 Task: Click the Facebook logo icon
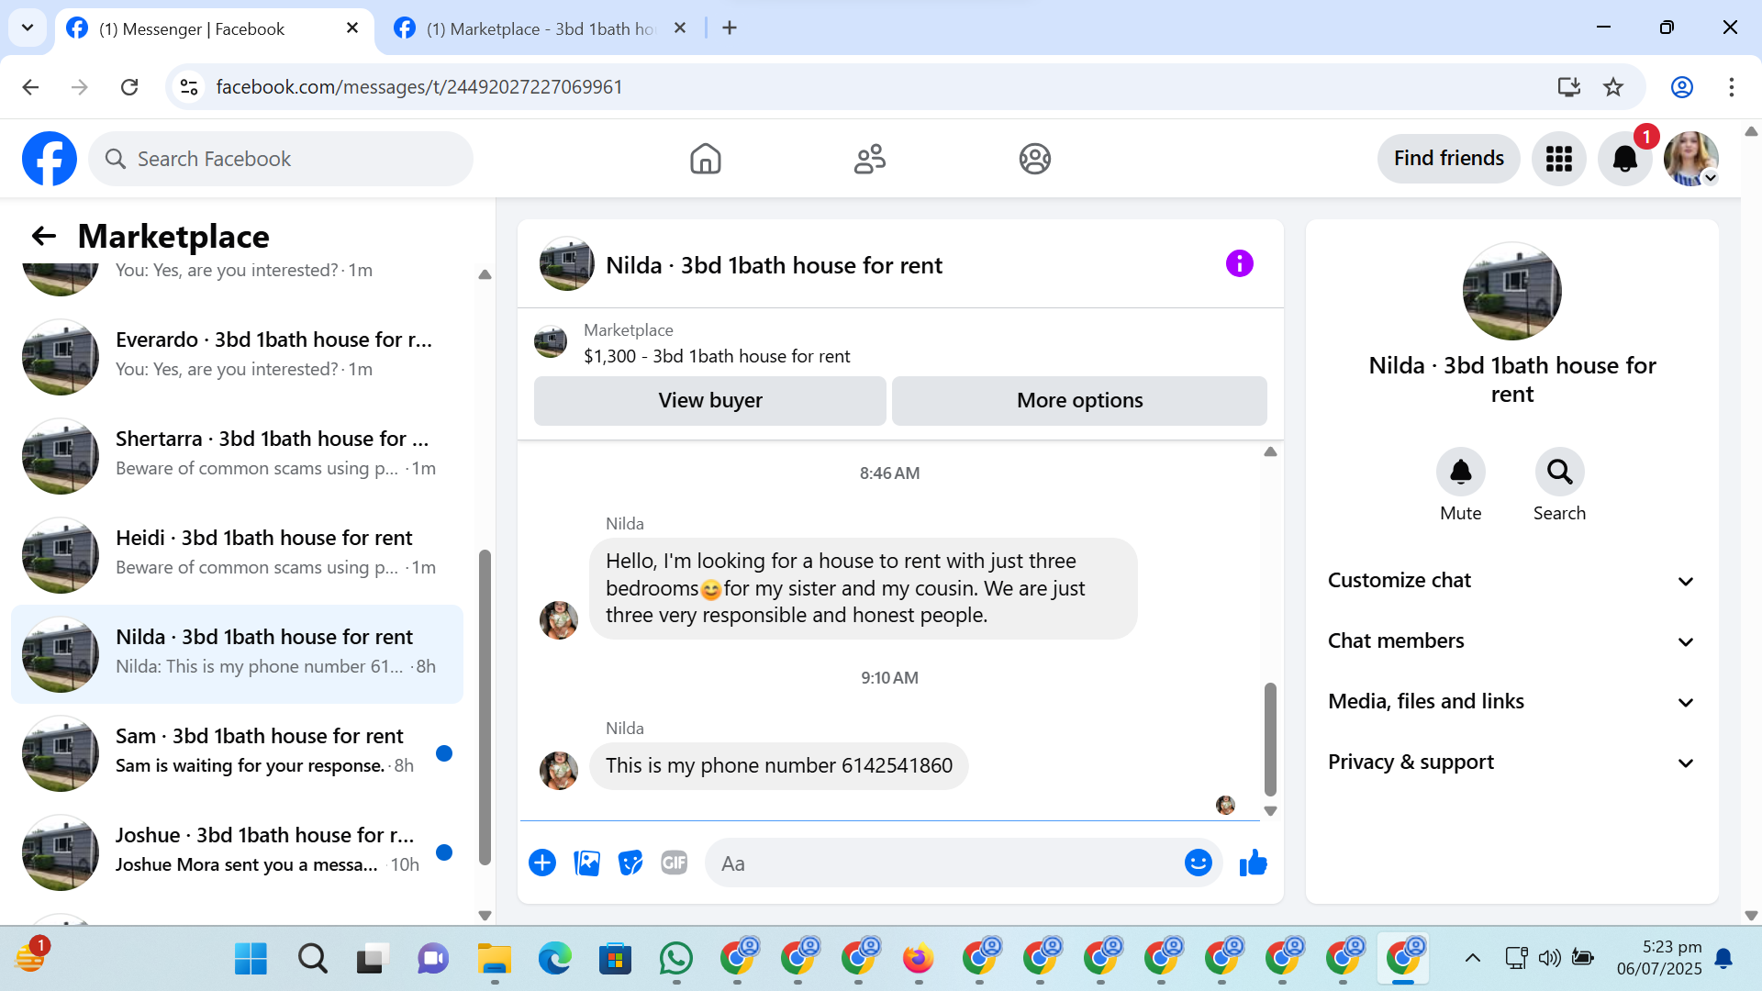pos(50,159)
